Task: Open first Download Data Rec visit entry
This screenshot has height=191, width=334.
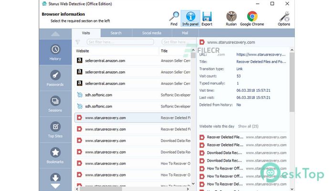Action: [243, 153]
